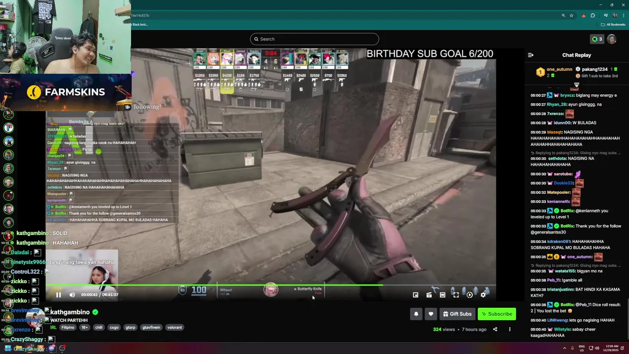The image size is (629, 354).
Task: Select the Filipino tag
Action: pos(68,327)
